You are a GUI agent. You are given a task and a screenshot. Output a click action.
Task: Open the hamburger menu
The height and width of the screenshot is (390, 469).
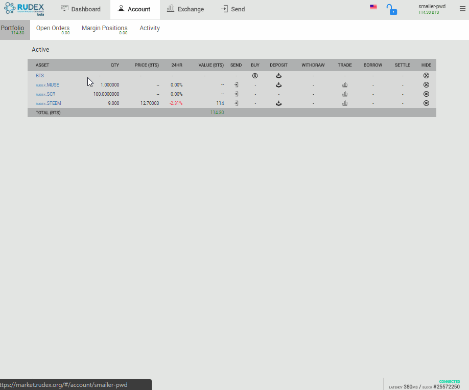pyautogui.click(x=462, y=9)
